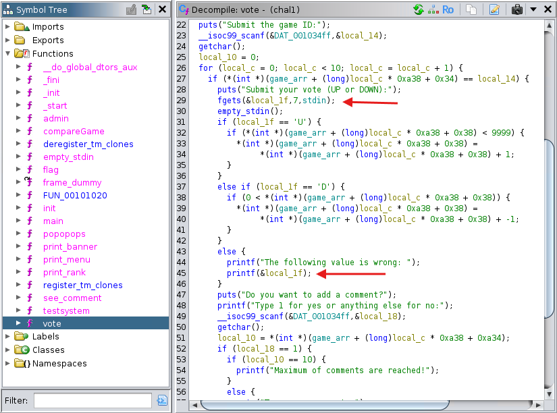Expand the admin function node
This screenshot has width=557, height=413.
point(18,118)
